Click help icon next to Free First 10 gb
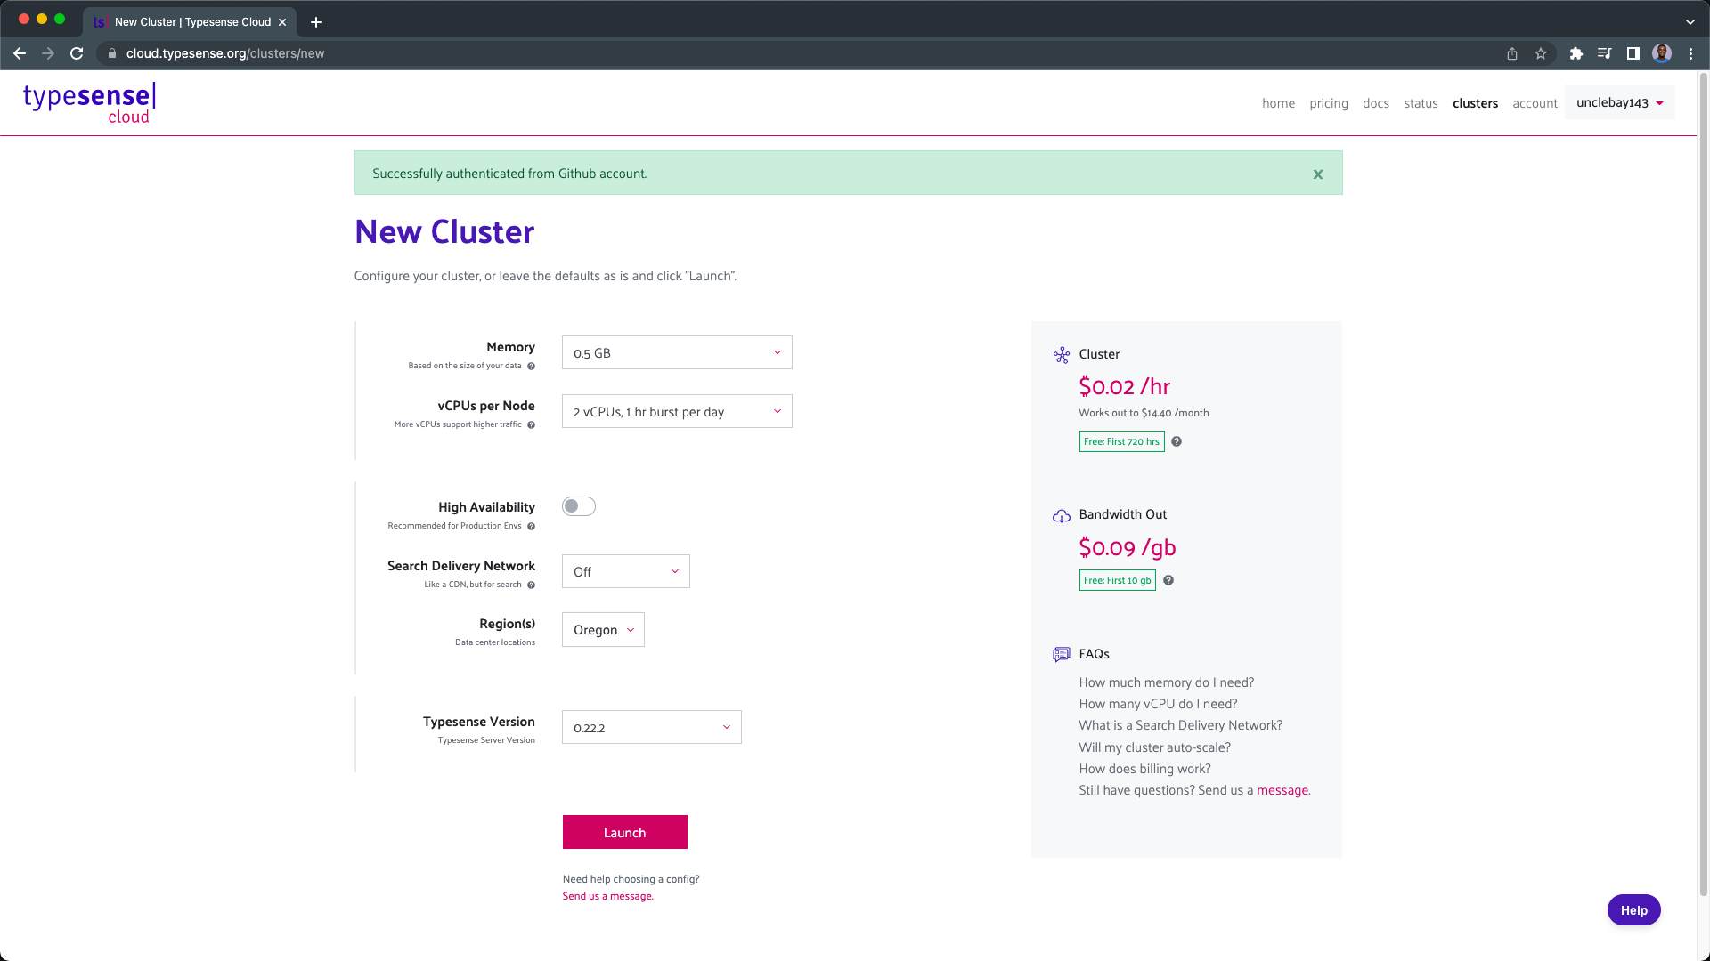Image resolution: width=1710 pixels, height=961 pixels. (x=1168, y=581)
